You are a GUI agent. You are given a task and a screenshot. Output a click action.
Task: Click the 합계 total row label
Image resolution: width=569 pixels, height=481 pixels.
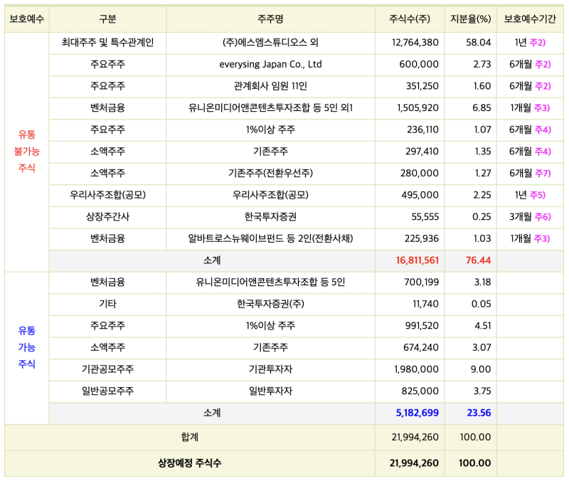190,437
